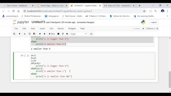Image resolution: width=171 pixels, height=96 pixels.
Task: Go to the browser home page
Action: (x=18, y=11)
